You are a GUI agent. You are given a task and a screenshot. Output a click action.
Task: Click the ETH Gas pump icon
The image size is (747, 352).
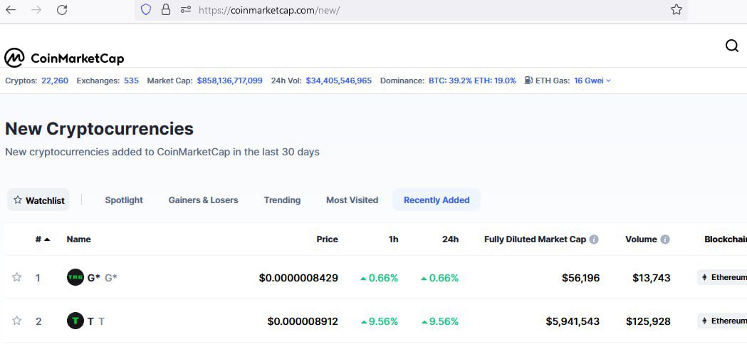coord(528,81)
